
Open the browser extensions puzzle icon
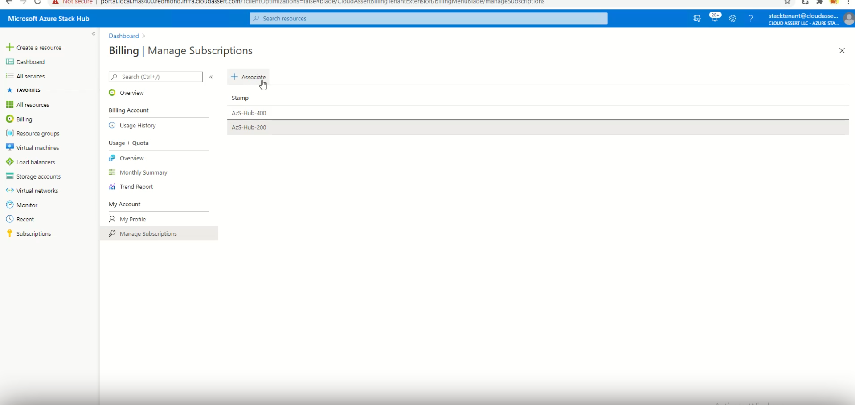pos(819,2)
